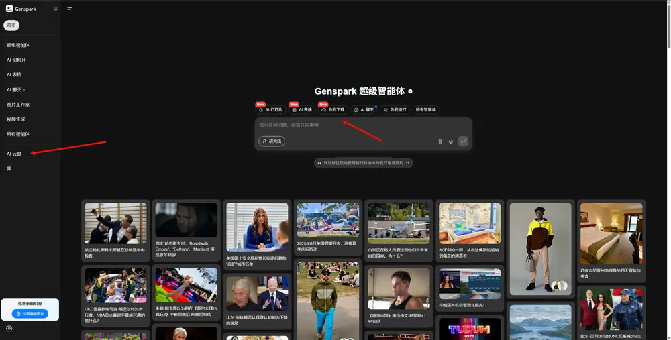Open AI 云盘 in the sidebar
Screen dimensions: 671x340
point(14,154)
